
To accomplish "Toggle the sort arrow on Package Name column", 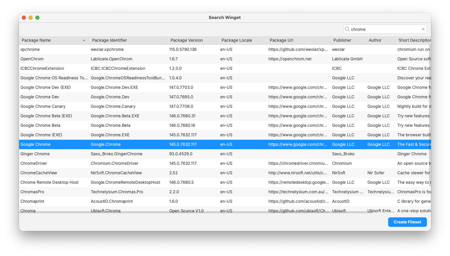I will click(x=84, y=40).
